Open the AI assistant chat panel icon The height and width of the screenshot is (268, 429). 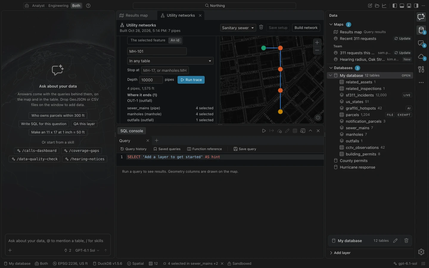pyautogui.click(x=421, y=17)
